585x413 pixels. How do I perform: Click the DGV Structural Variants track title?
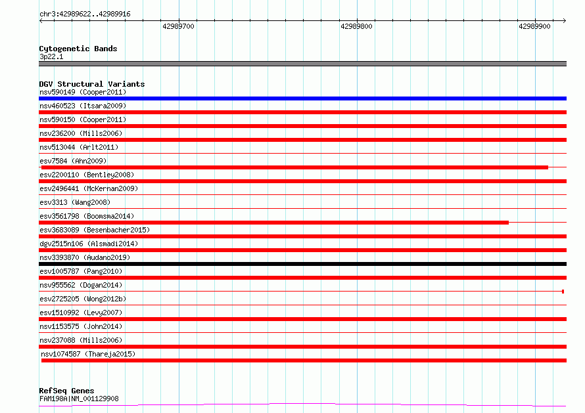coord(92,84)
